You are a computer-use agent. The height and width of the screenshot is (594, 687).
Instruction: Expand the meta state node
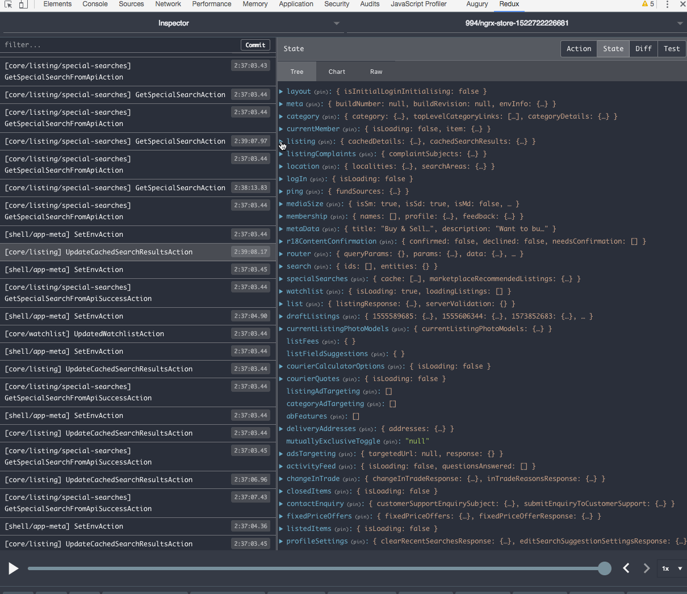point(281,104)
